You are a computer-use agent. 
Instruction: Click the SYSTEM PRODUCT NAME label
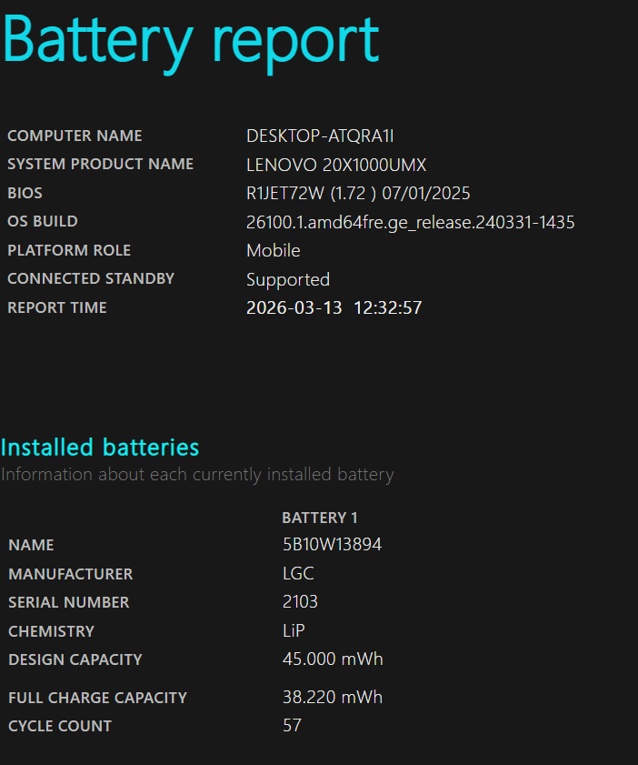coord(100,165)
